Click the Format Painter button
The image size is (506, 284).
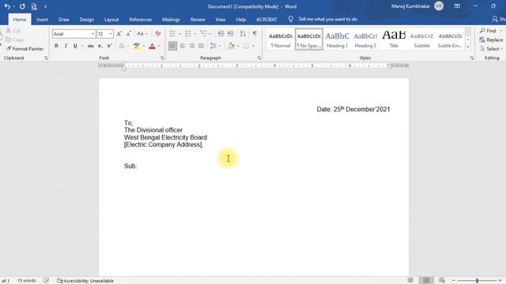tap(25, 49)
